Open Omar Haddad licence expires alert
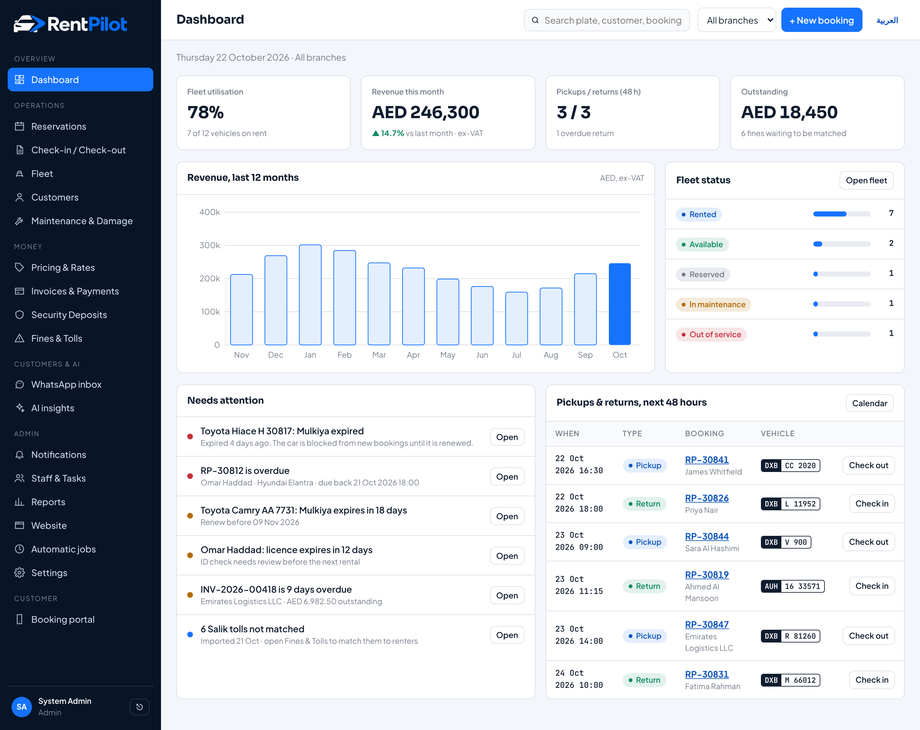Viewport: 920px width, 730px height. pos(507,556)
